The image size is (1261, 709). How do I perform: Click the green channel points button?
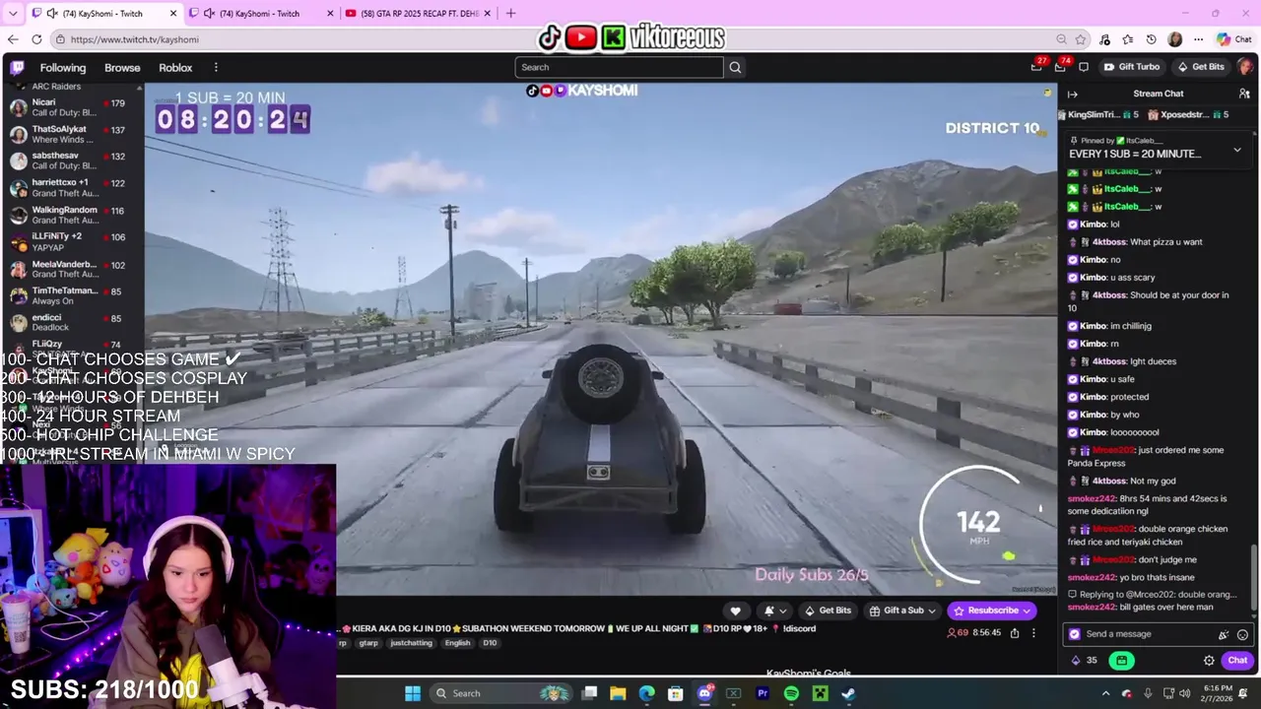click(x=1121, y=661)
